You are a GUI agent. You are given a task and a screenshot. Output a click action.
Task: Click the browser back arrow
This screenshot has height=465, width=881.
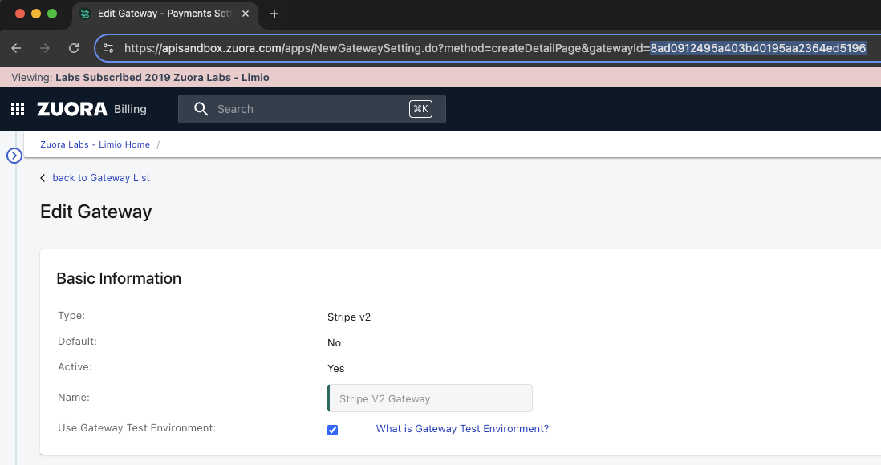click(17, 48)
